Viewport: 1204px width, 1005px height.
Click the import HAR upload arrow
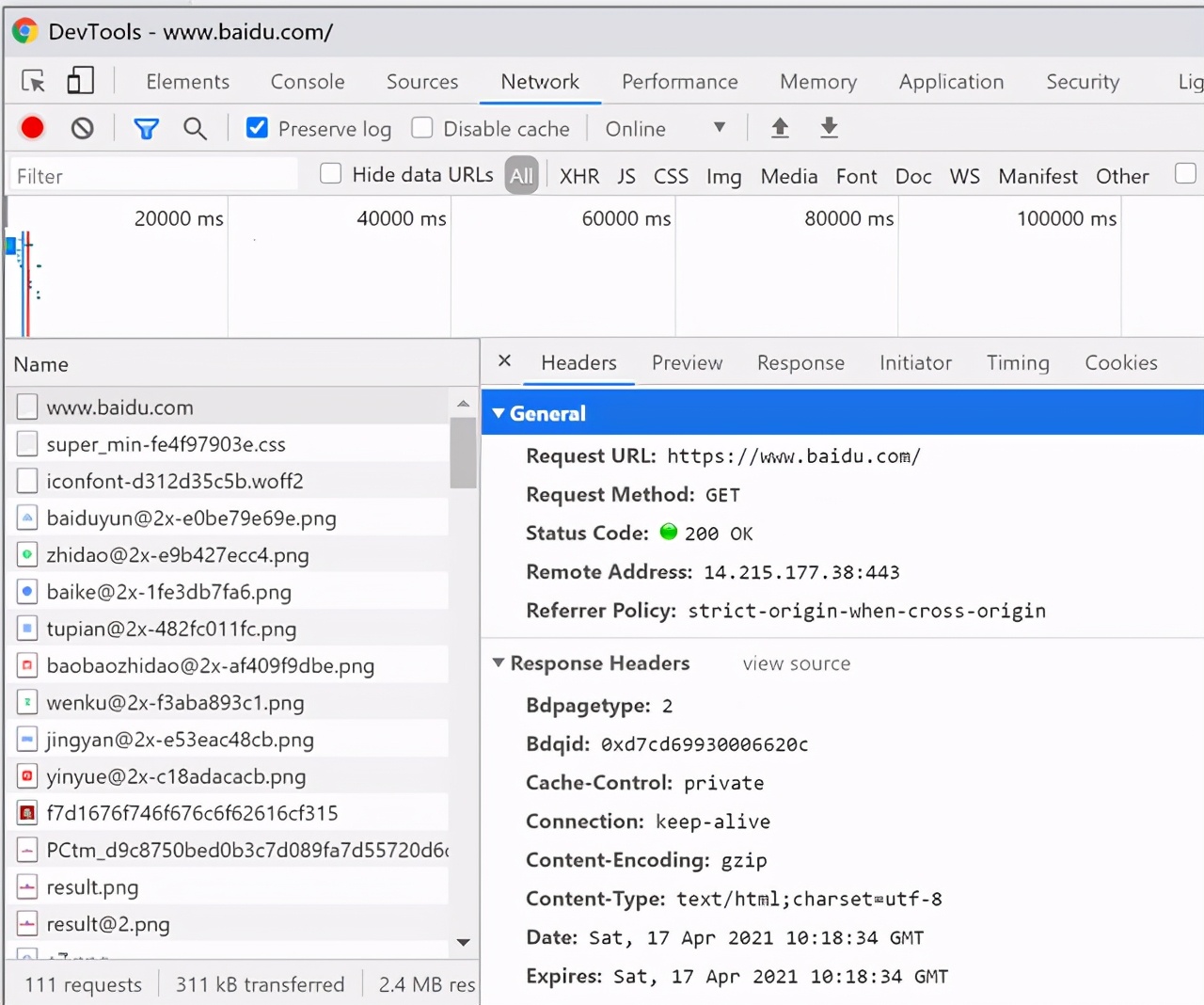(780, 128)
